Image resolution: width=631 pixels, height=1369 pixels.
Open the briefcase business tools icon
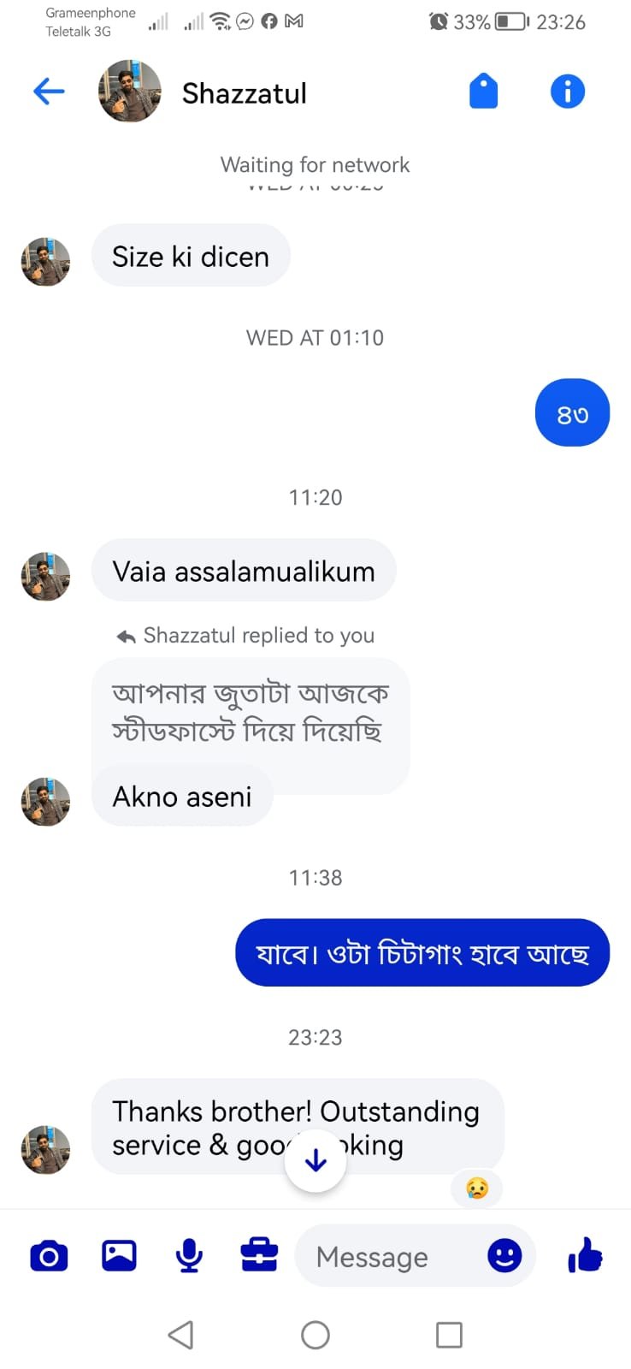(259, 1255)
